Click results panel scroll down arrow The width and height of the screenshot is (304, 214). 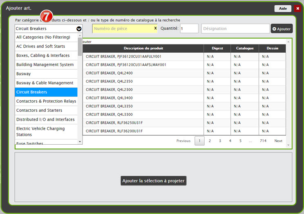(x=288, y=145)
